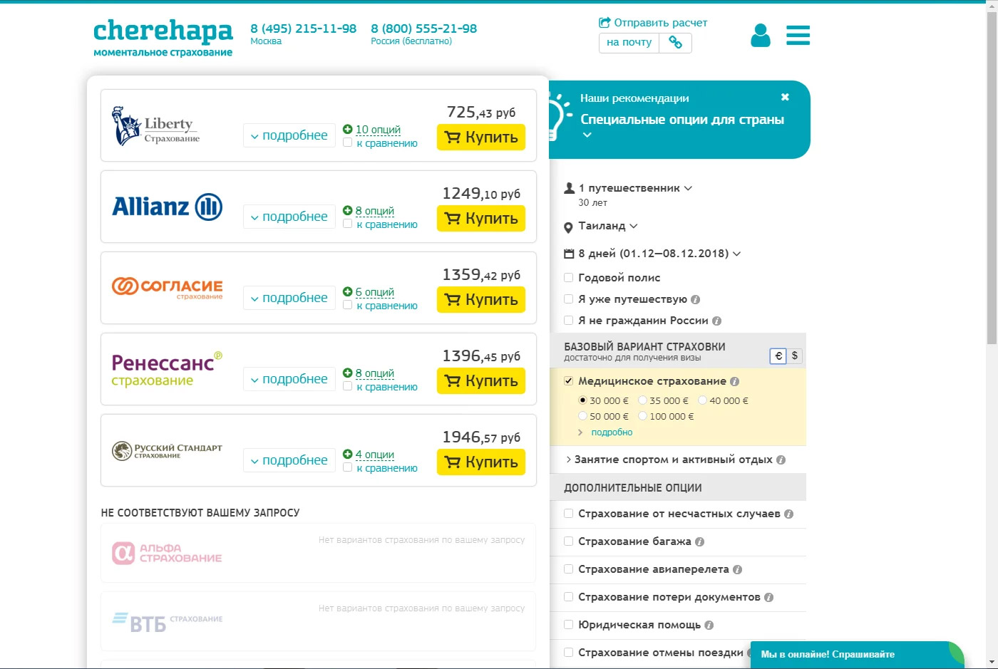Close the recommendations banner

(x=785, y=97)
